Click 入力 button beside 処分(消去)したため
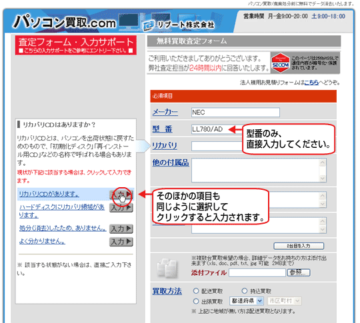 [121, 228]
